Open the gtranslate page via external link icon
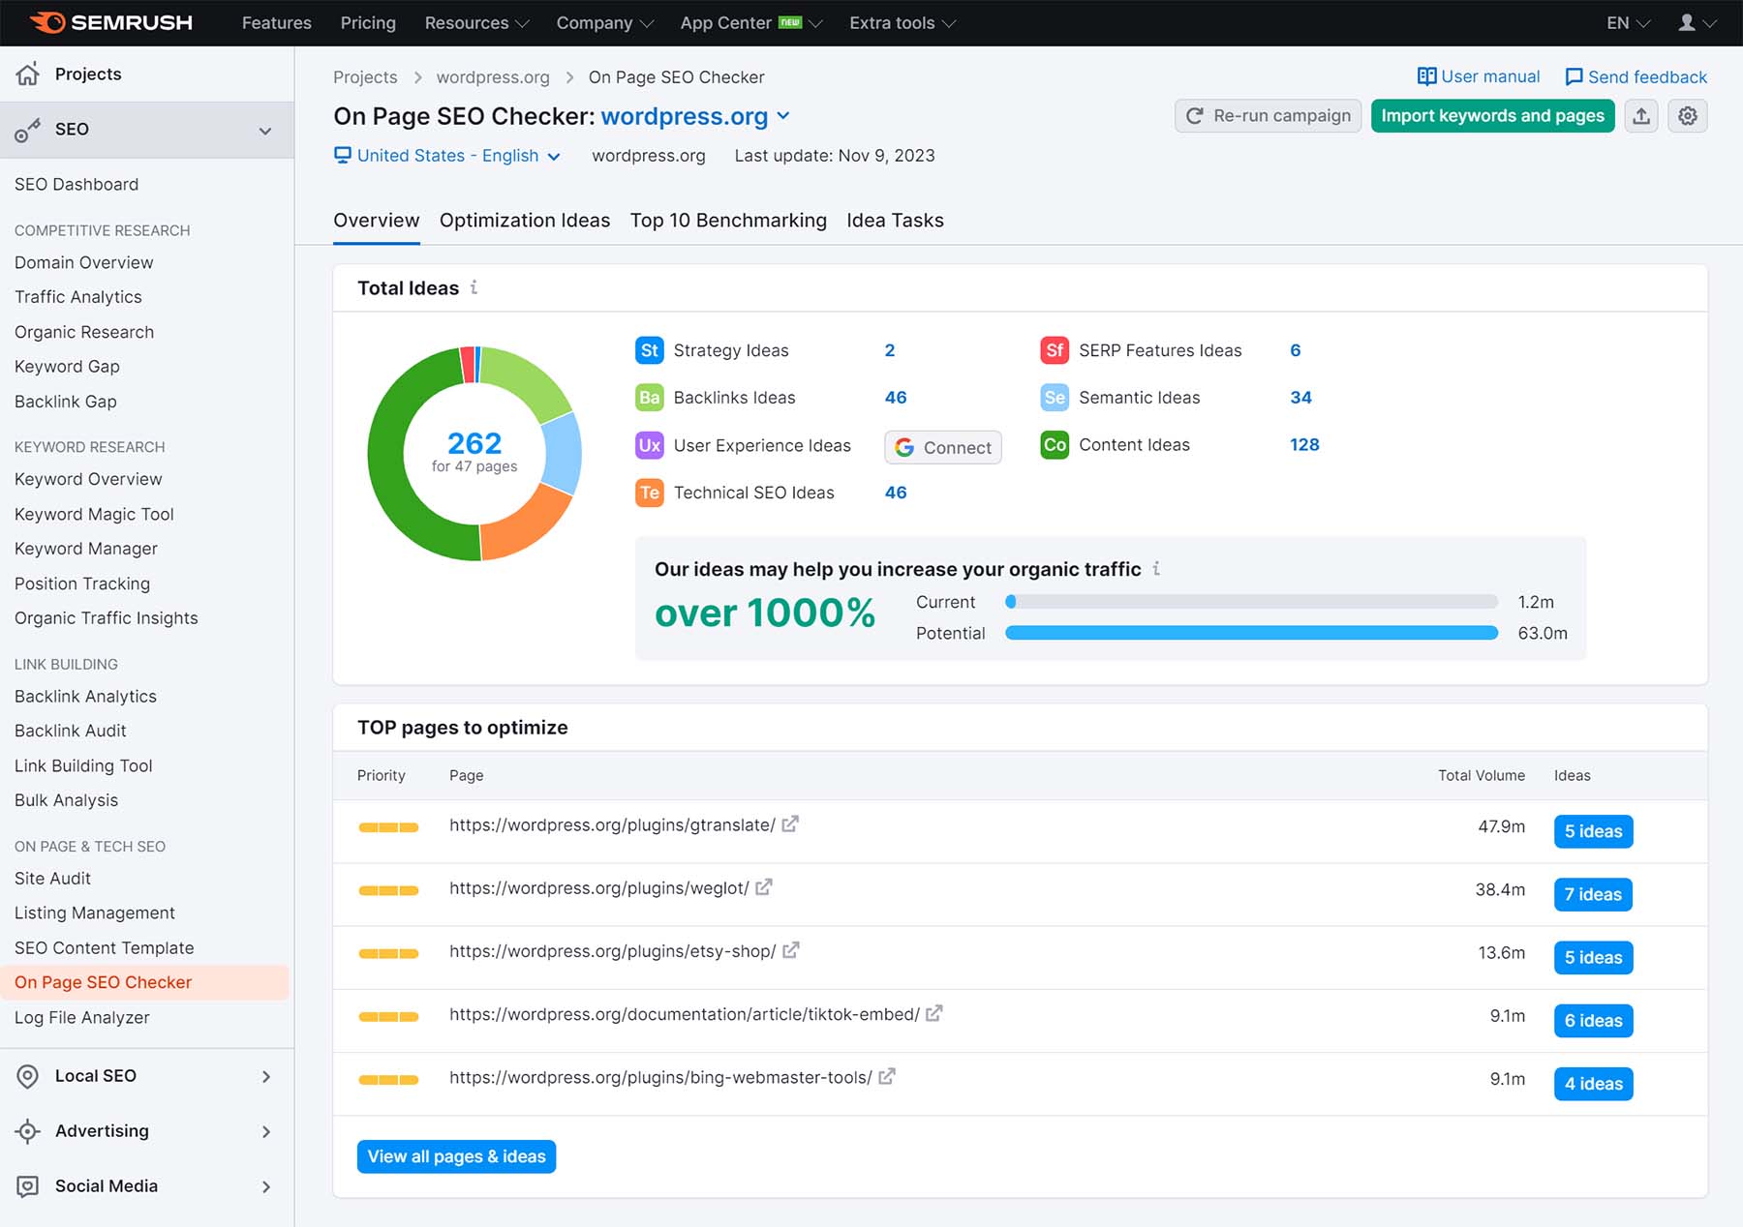This screenshot has width=1743, height=1227. point(790,824)
